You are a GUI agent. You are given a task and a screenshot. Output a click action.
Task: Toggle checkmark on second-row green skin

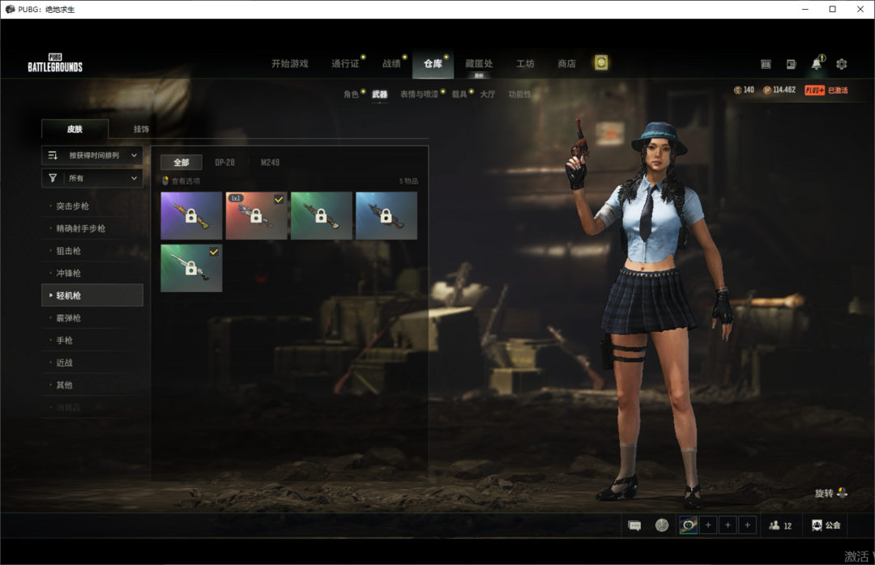[214, 252]
